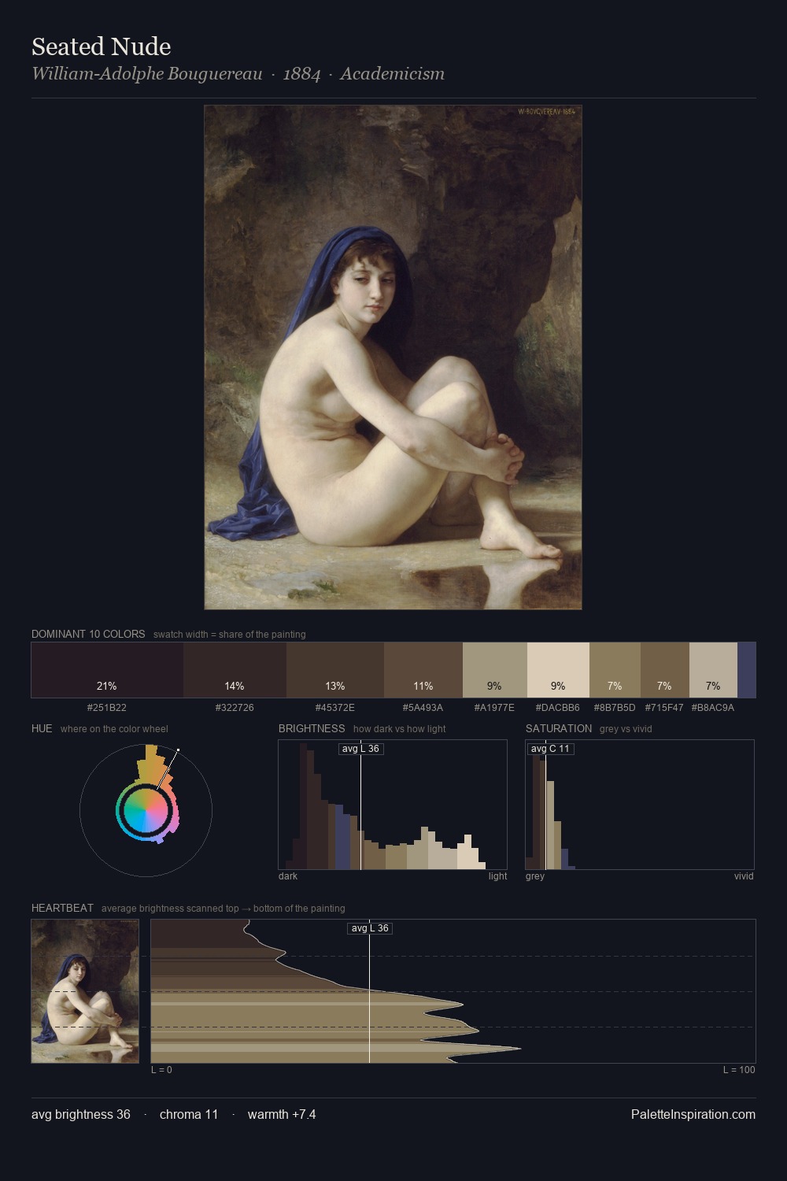
Task: Click the 'grey vs vivid' caption
Action: (x=626, y=729)
